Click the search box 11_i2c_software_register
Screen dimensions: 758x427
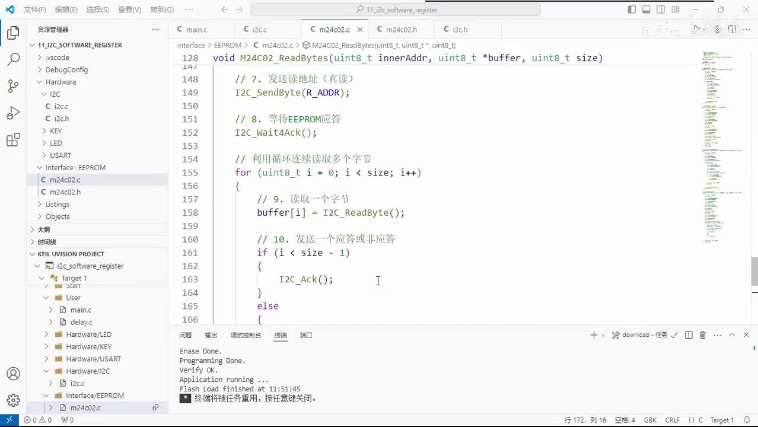point(396,9)
